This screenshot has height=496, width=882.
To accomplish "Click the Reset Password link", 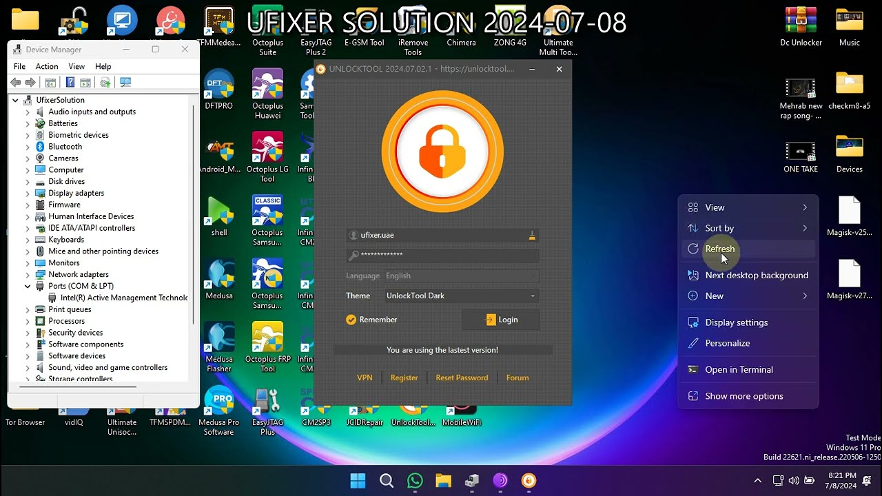I will coord(462,378).
